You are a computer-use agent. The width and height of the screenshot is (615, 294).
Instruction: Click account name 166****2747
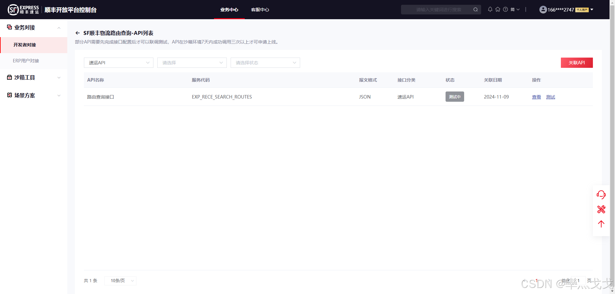[561, 10]
